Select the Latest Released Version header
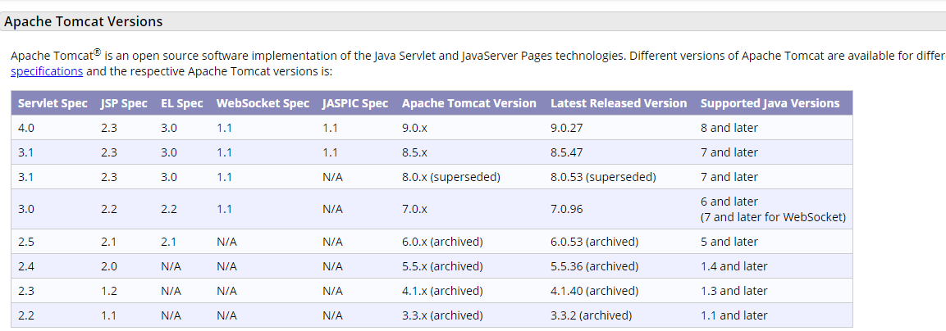 pyautogui.click(x=619, y=103)
